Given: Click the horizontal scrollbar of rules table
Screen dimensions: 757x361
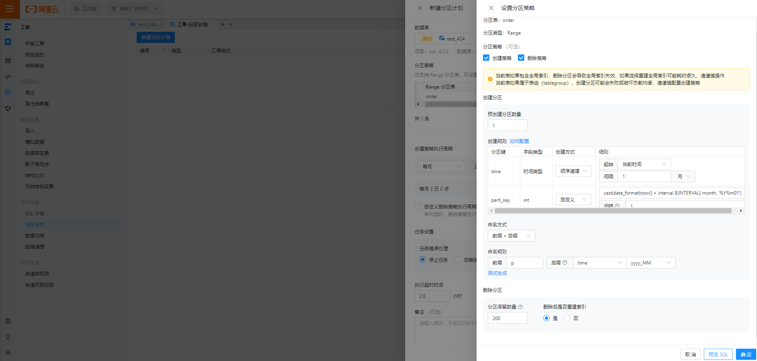Looking at the screenshot, I should coord(613,211).
